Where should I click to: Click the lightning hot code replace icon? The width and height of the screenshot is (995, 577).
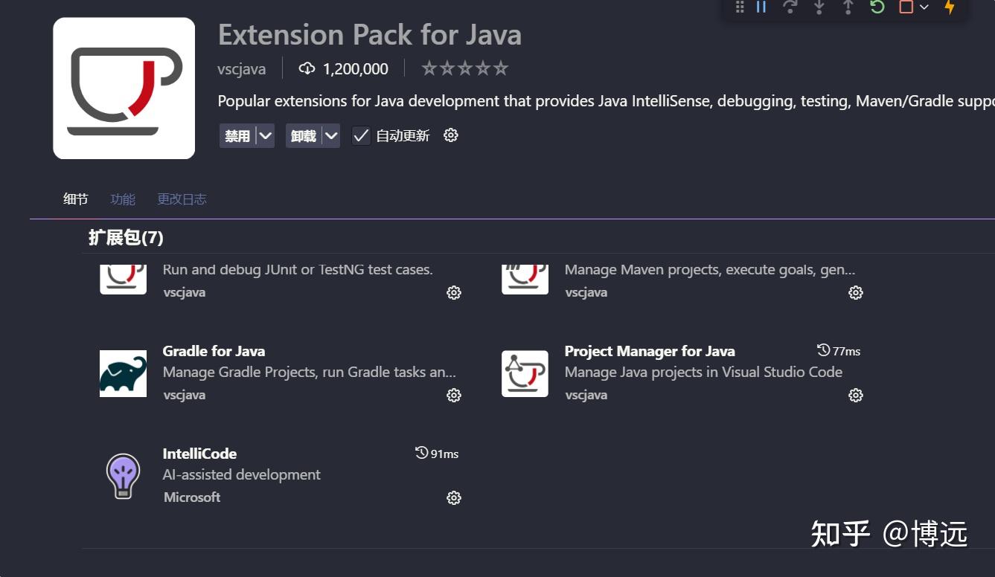tap(950, 7)
